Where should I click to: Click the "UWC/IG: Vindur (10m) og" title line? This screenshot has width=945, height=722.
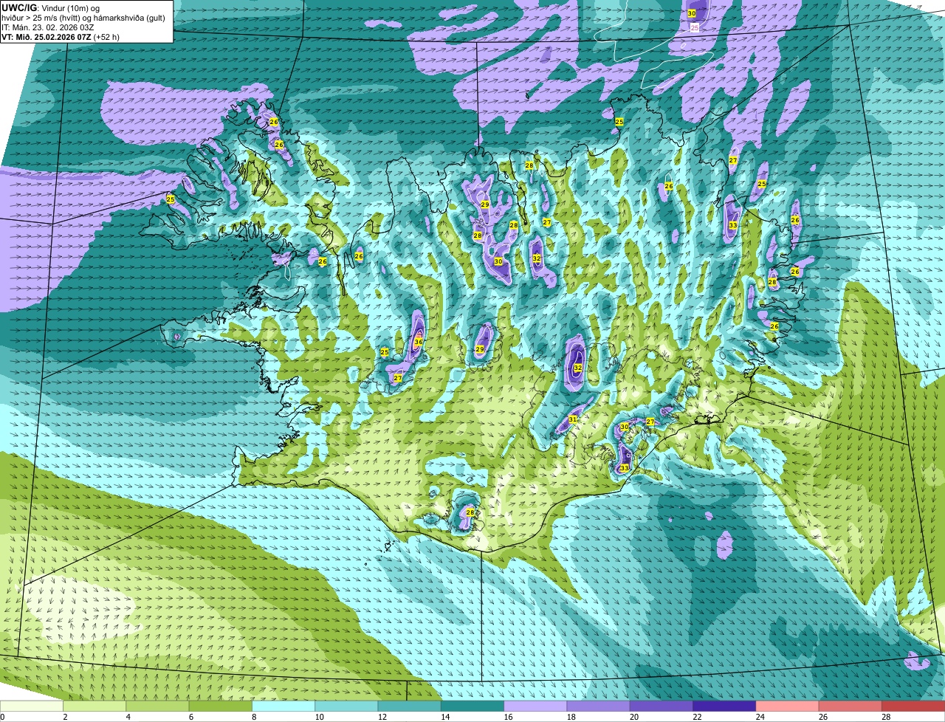click(x=51, y=7)
